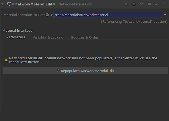Click the wrench icon in header
169x121 pixels.
point(157,4)
